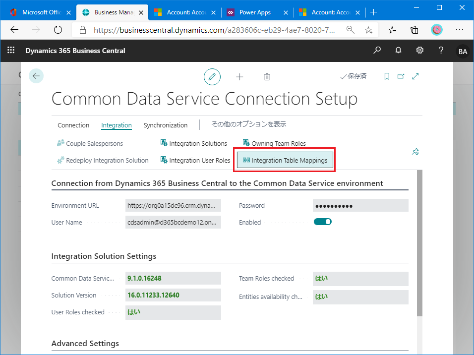This screenshot has height=355, width=474.
Task: Close the Power Apps browser tab
Action: click(286, 13)
